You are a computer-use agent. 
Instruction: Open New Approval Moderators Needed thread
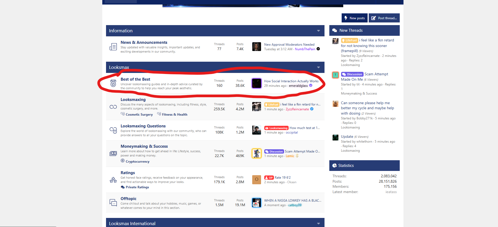(289, 45)
